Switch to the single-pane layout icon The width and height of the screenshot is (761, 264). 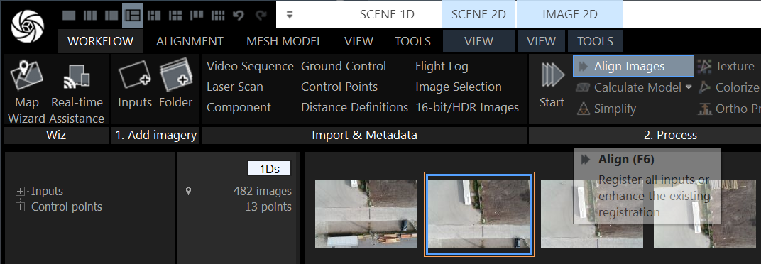click(69, 16)
